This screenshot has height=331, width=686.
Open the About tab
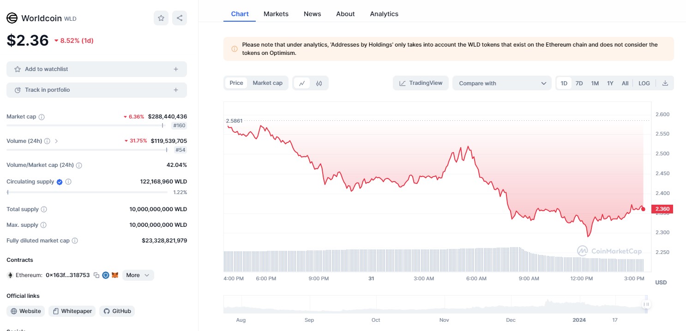[x=345, y=14]
